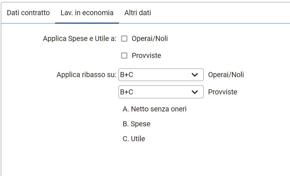Viewport: 290px width, 176px height.
Task: Expand the chevron arrow of Operai/Noli ribasso dropdown
Action: pyautogui.click(x=195, y=75)
